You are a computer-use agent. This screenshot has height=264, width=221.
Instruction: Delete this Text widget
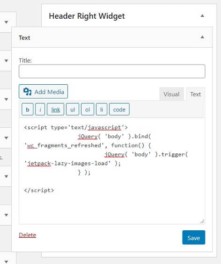(x=28, y=235)
